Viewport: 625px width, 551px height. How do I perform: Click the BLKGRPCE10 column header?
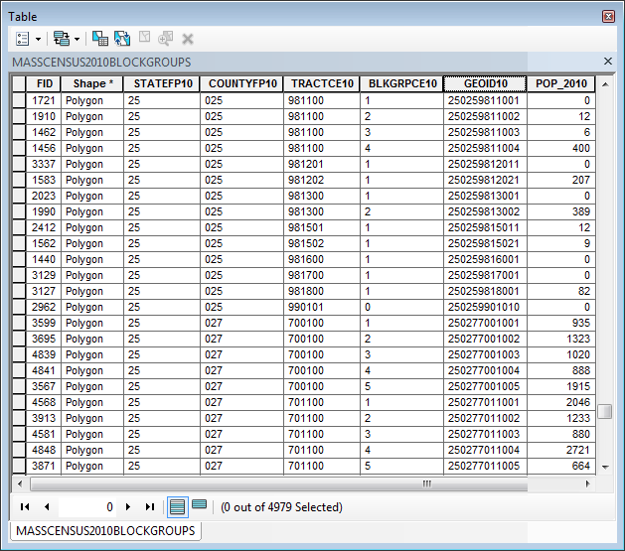pyautogui.click(x=401, y=83)
